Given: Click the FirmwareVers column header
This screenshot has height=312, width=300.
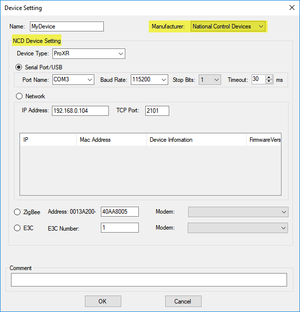Looking at the screenshot, I should pos(264,140).
